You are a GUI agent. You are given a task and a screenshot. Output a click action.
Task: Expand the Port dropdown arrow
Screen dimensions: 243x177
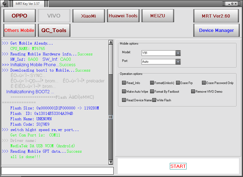tap(178, 62)
